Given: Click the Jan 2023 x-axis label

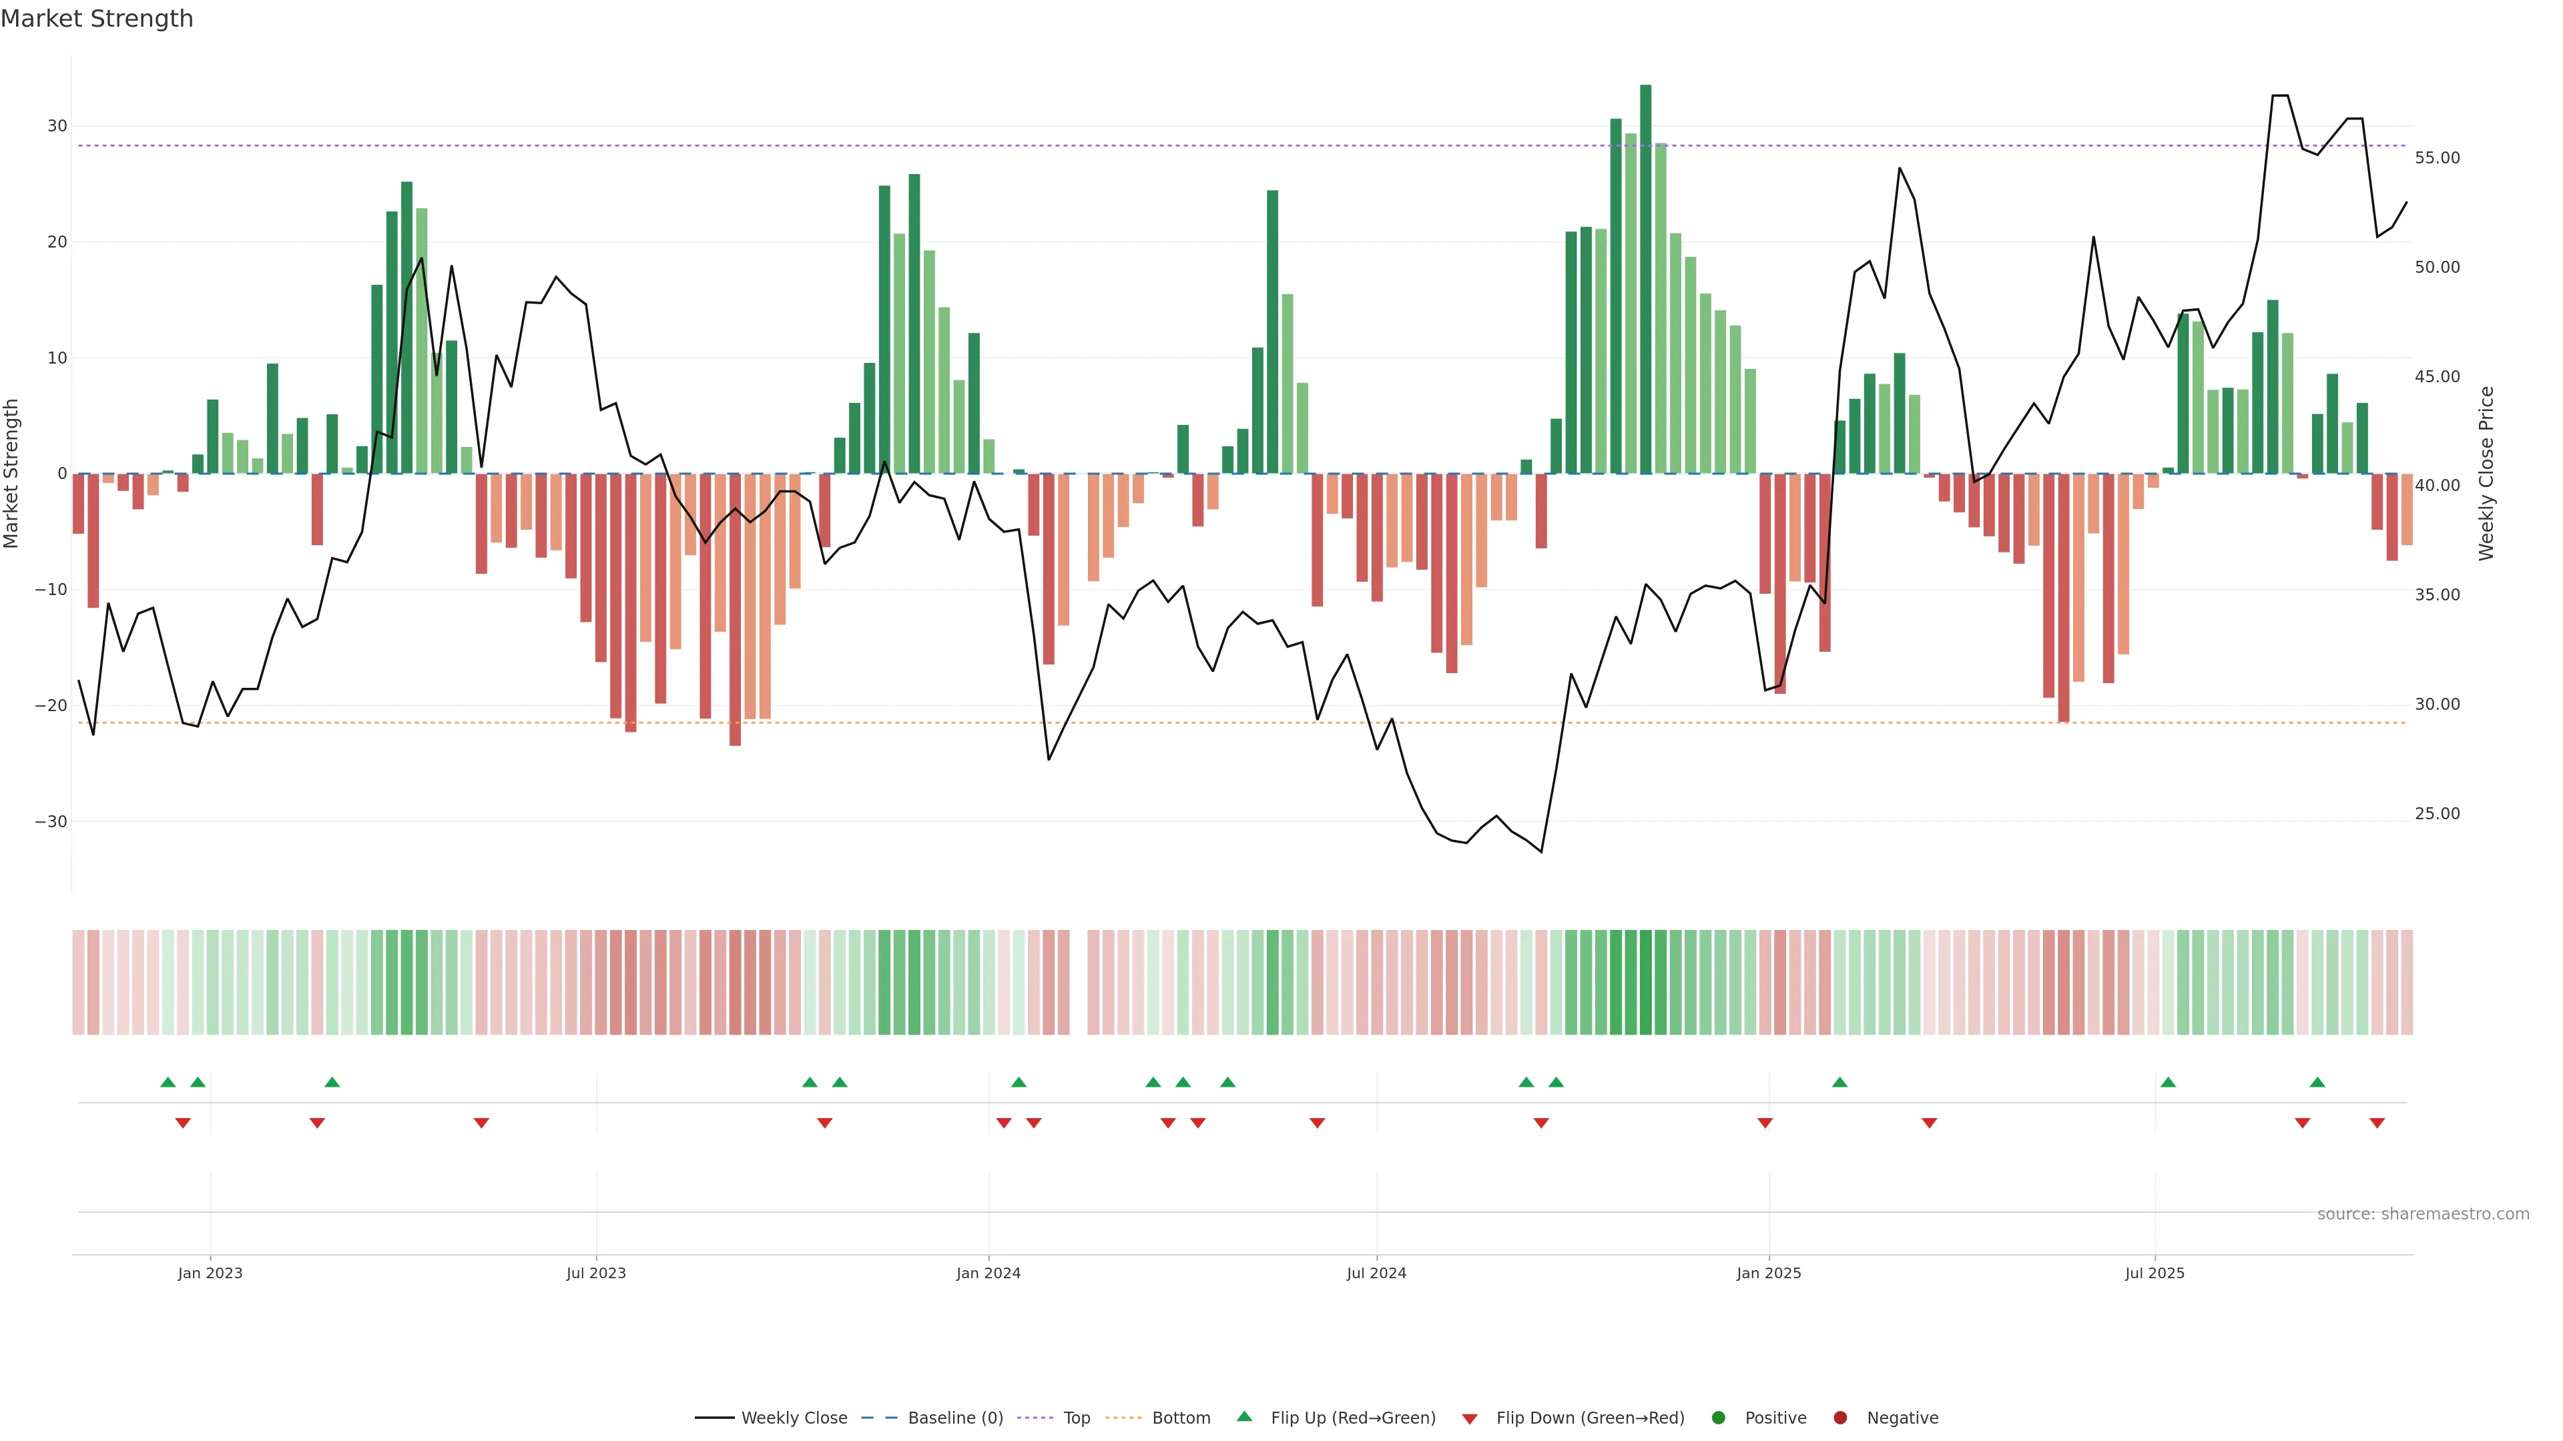Looking at the screenshot, I should 210,1273.
